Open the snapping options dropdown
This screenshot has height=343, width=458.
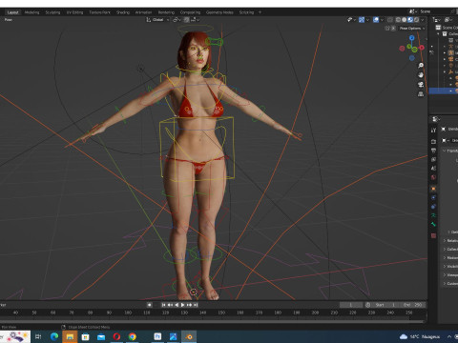pos(195,20)
